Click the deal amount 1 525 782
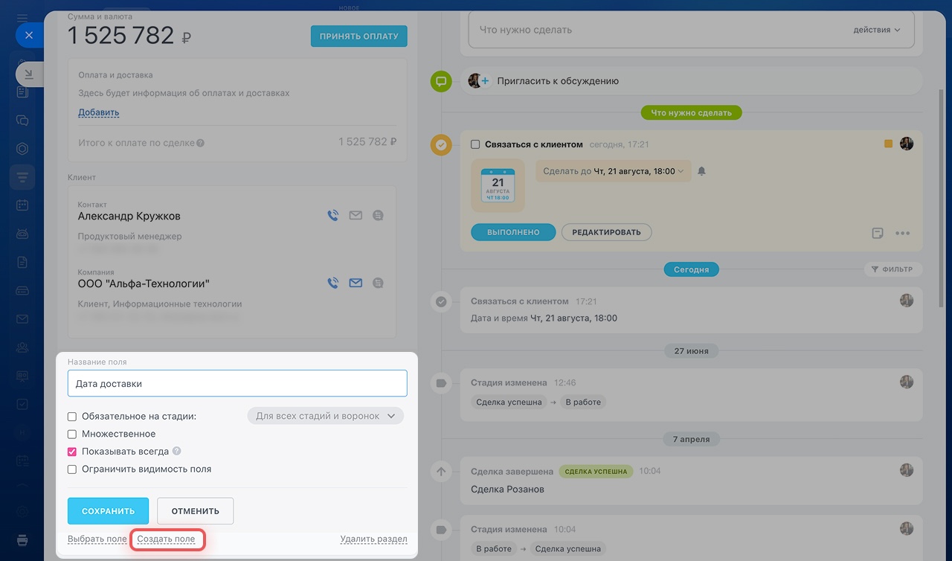Screen dimensions: 952x561 point(120,35)
